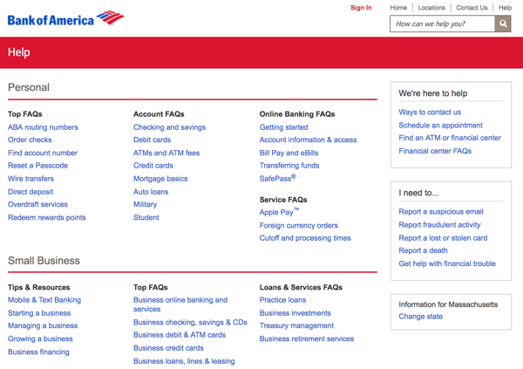Click Change state for Massachusetts
523x369 pixels.
pos(420,317)
